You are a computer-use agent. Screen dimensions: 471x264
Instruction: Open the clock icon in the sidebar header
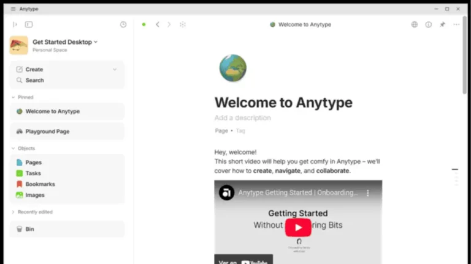pyautogui.click(x=123, y=24)
